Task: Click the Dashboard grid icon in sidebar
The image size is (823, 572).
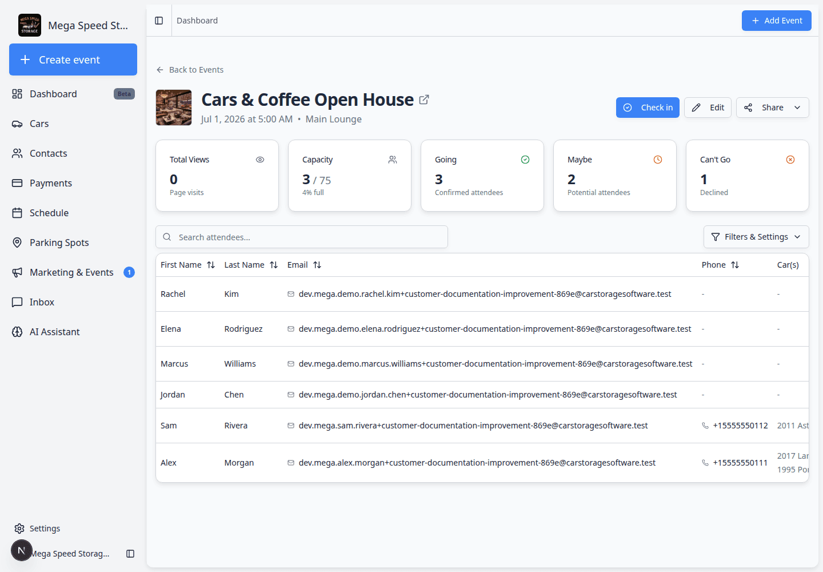Action: click(x=17, y=94)
